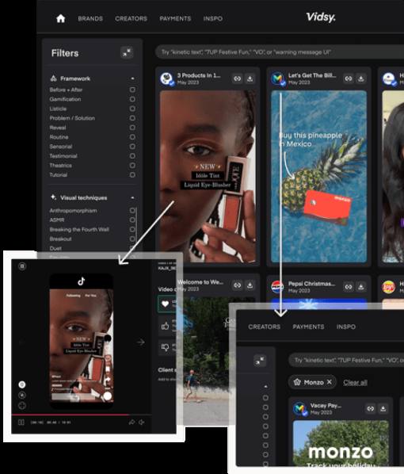Click the Monzo filter chip label
The image size is (404, 474).
[314, 382]
